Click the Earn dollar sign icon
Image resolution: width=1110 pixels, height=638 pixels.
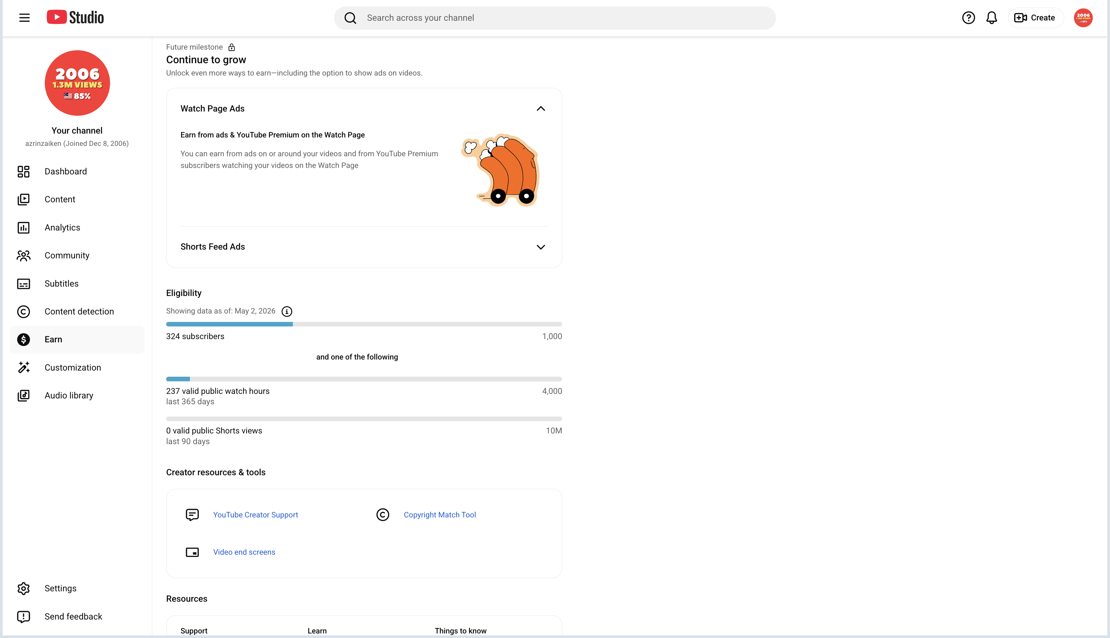(x=24, y=340)
